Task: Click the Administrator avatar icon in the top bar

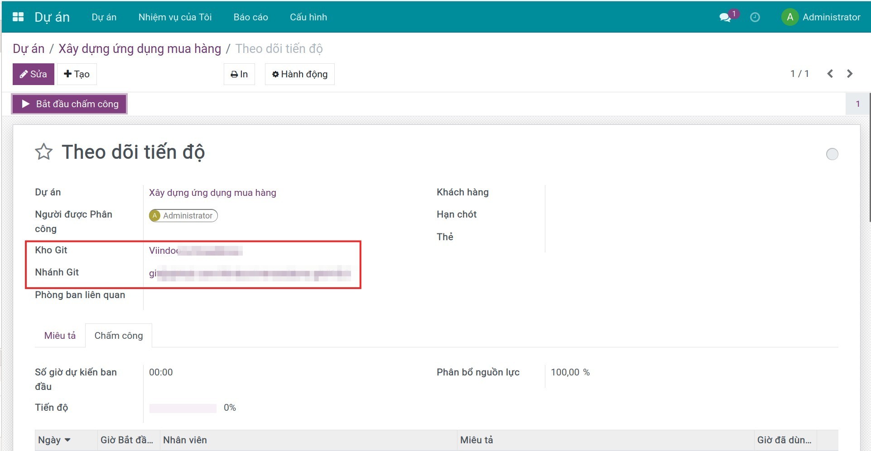Action: pyautogui.click(x=789, y=17)
